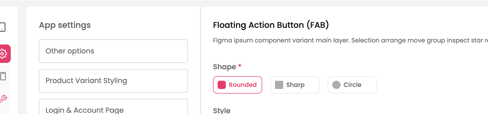
Task: Click the pink rounded-square shape icon
Action: (222, 85)
